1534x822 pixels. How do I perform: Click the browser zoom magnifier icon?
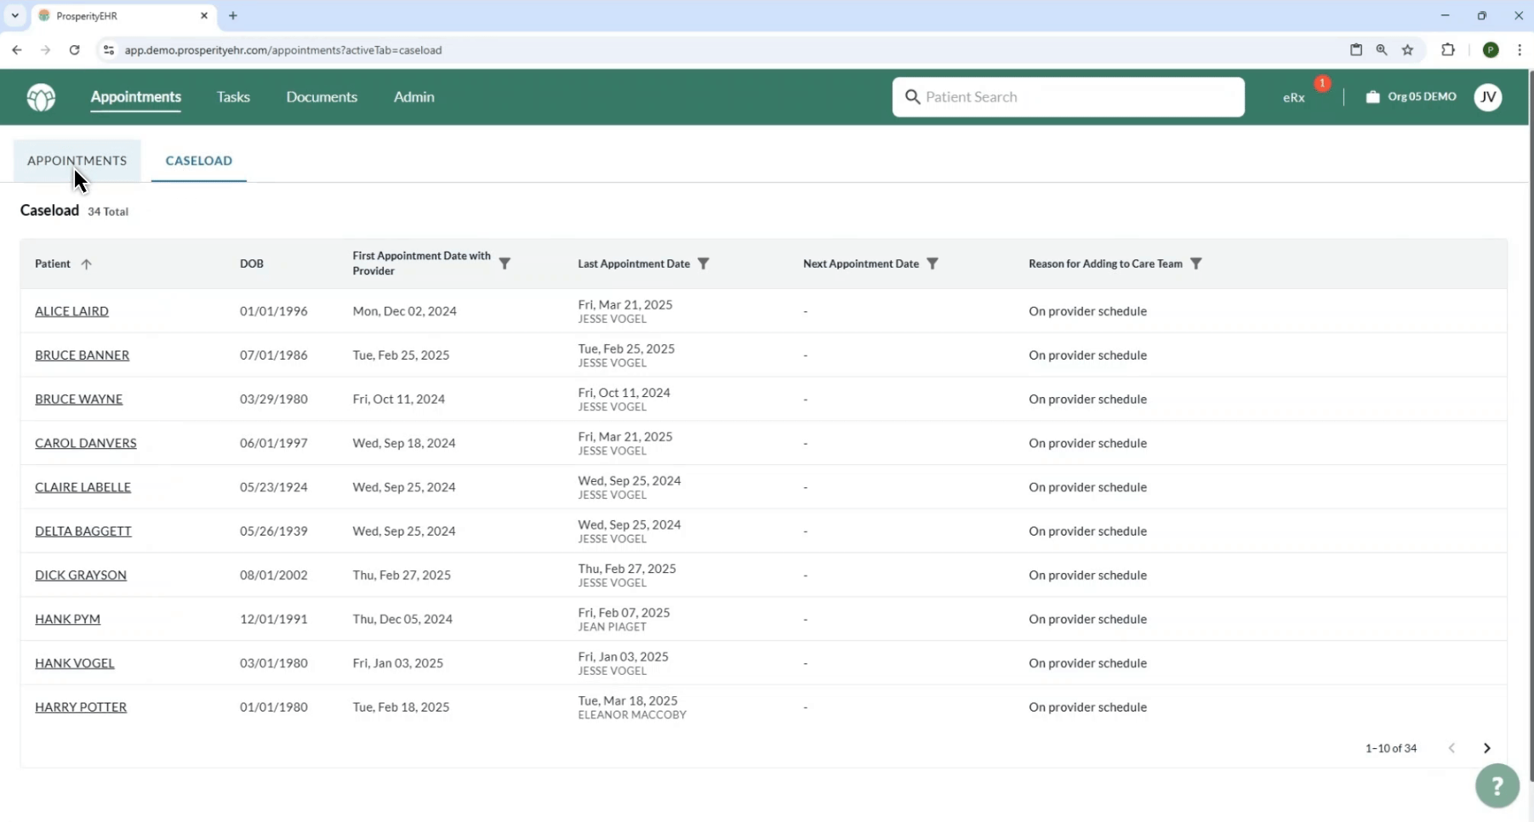point(1382,50)
